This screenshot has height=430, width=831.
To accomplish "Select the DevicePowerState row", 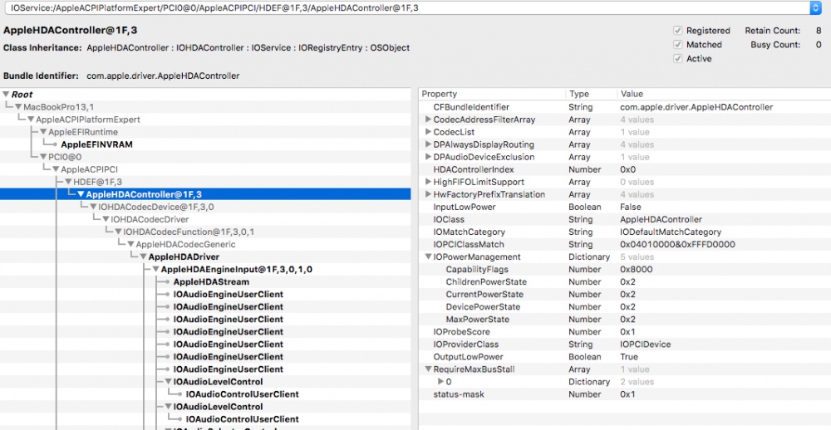I will pyautogui.click(x=624, y=306).
